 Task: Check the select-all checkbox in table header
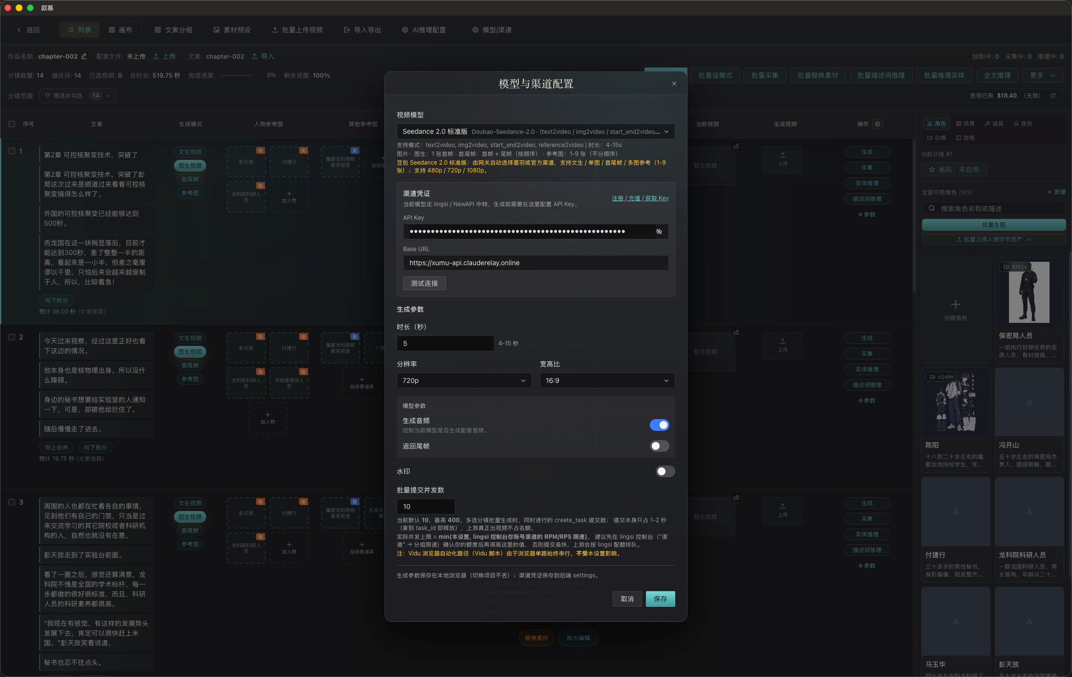(12, 124)
